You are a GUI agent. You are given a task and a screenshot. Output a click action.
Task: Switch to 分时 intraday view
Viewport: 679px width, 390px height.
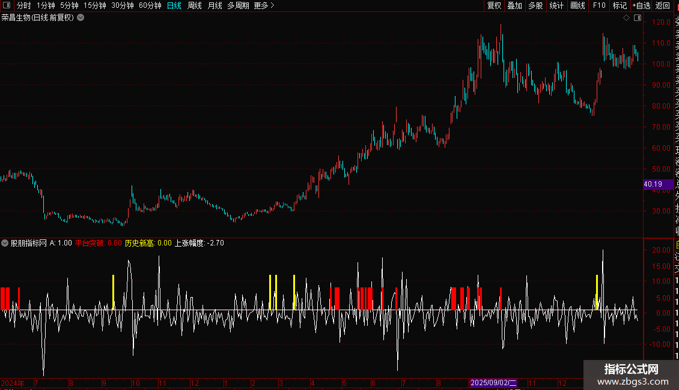coord(24,5)
